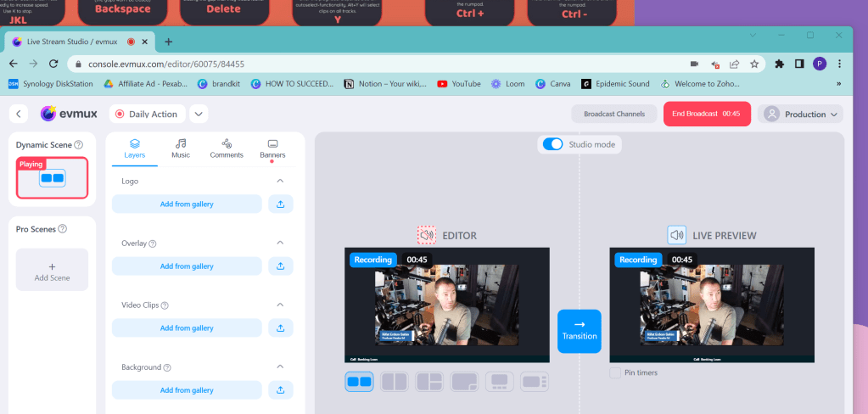Open Notion bookmark
The image size is (868, 414).
(385, 84)
